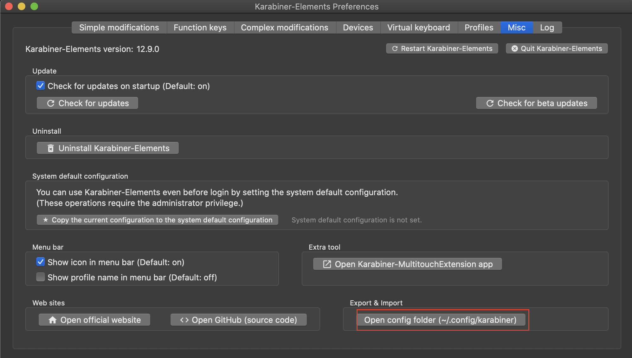Click the refresh icon on Check for updates
This screenshot has width=632, height=358.
tap(51, 103)
